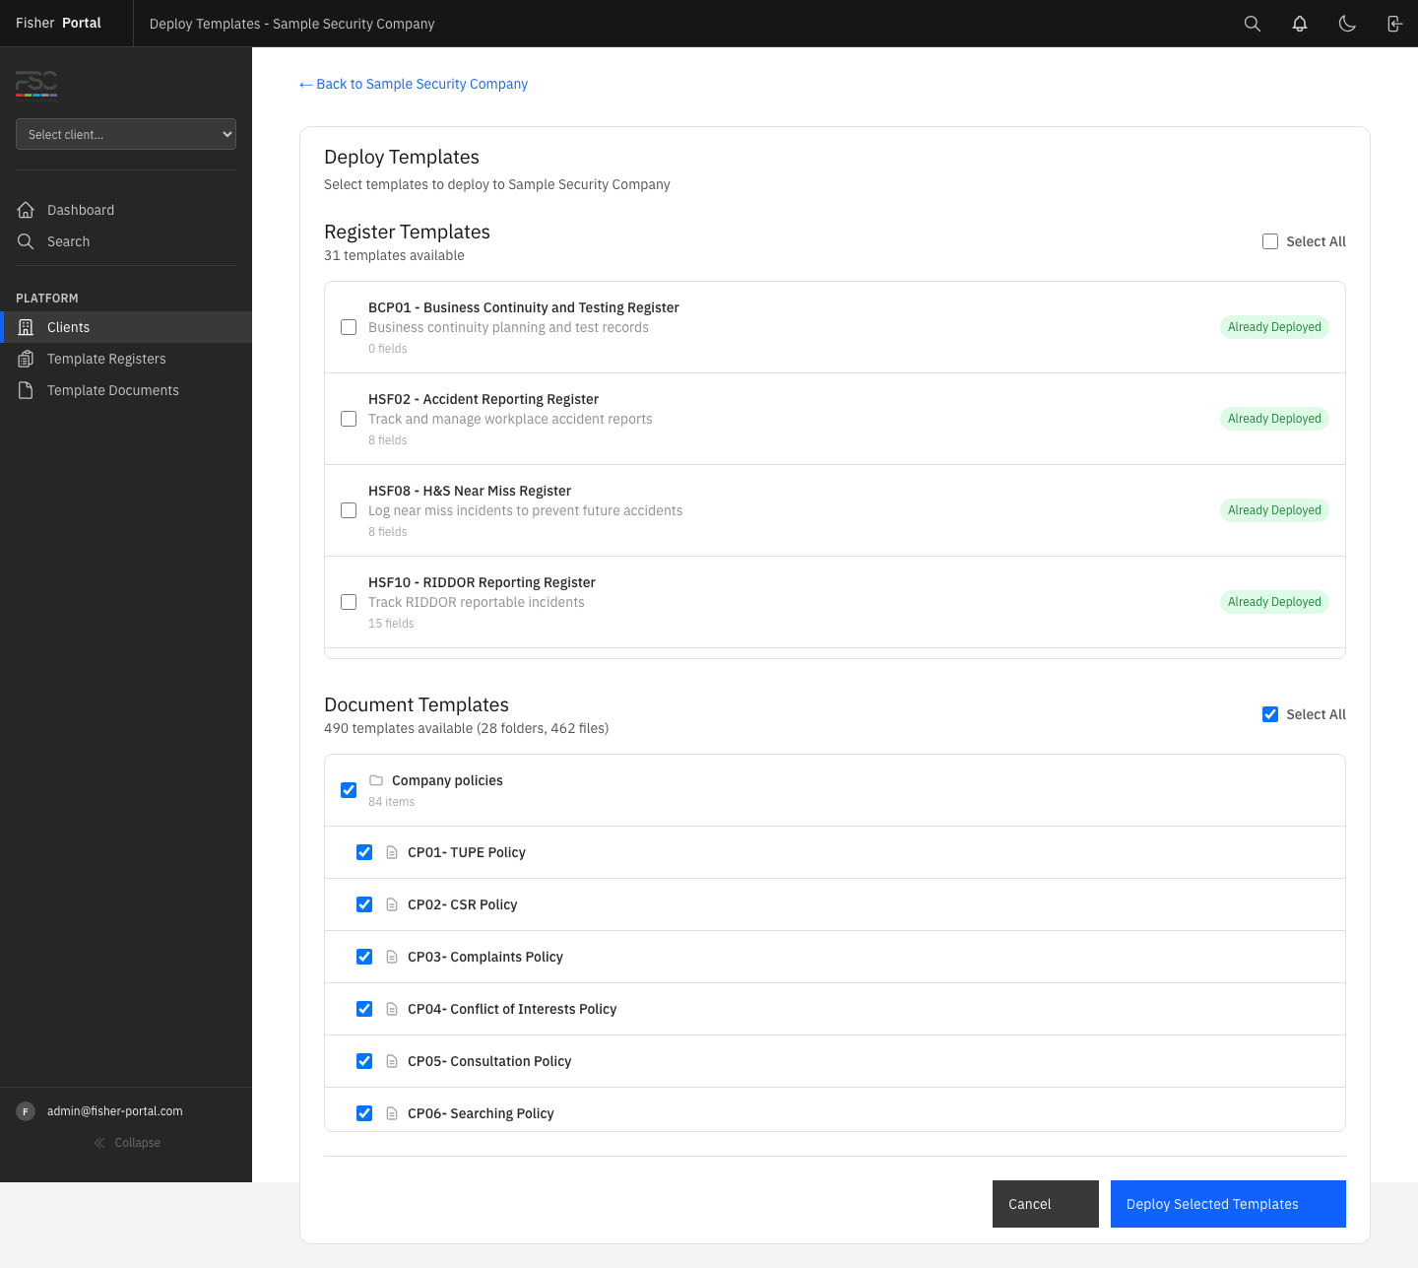Click the Template Documents page icon
Image resolution: width=1418 pixels, height=1268 pixels.
pos(26,390)
